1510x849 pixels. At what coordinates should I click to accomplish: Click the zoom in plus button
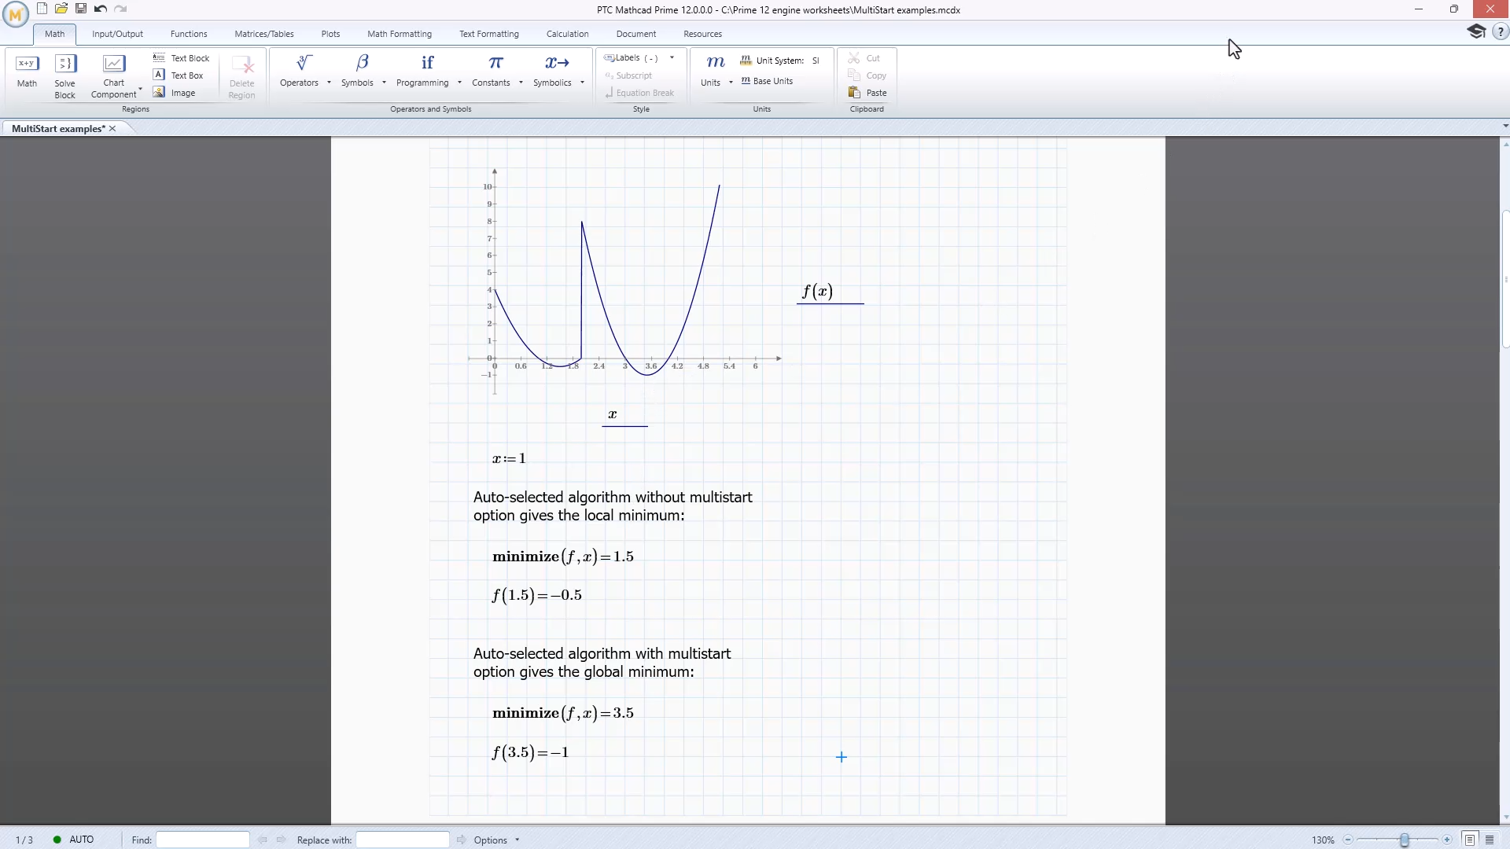[x=1447, y=840]
